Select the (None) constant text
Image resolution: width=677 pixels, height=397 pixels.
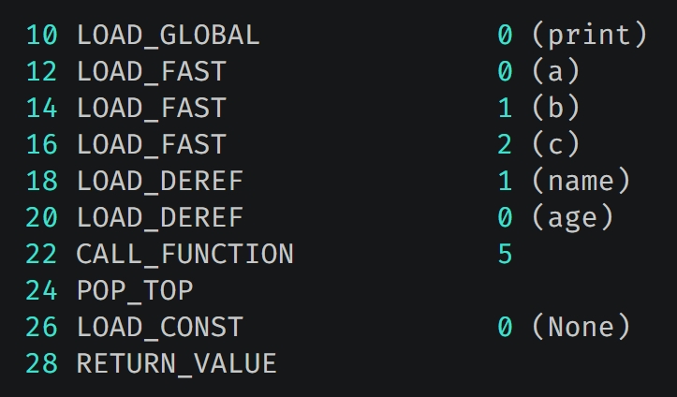pyautogui.click(x=581, y=326)
